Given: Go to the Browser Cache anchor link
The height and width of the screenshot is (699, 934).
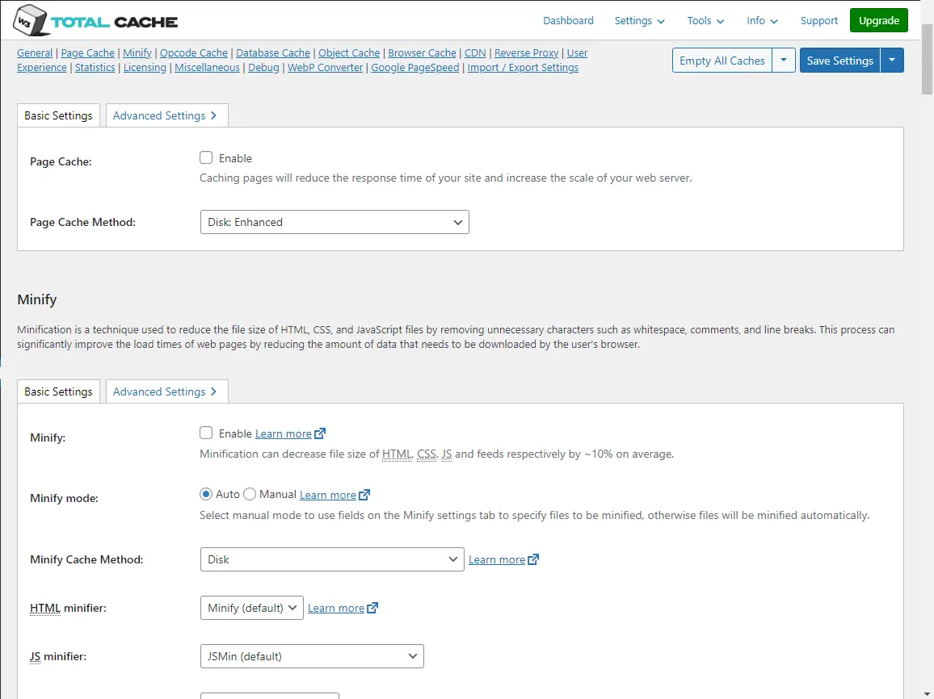Looking at the screenshot, I should (x=422, y=53).
